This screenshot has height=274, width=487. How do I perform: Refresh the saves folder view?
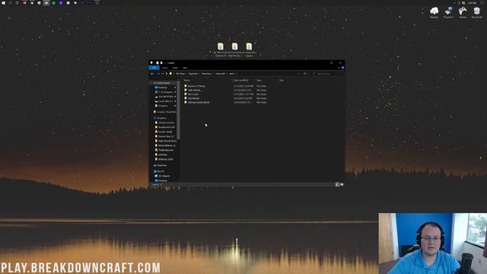304,74
